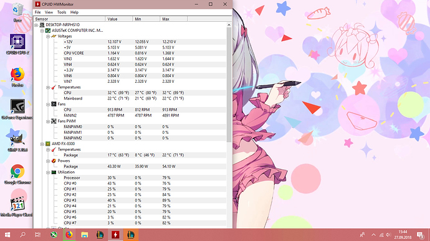Click the scrollbar up arrow
Viewport: 430px width, 241px height.
pos(229,25)
